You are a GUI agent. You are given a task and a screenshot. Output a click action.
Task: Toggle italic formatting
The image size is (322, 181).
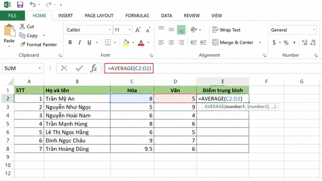(80, 43)
